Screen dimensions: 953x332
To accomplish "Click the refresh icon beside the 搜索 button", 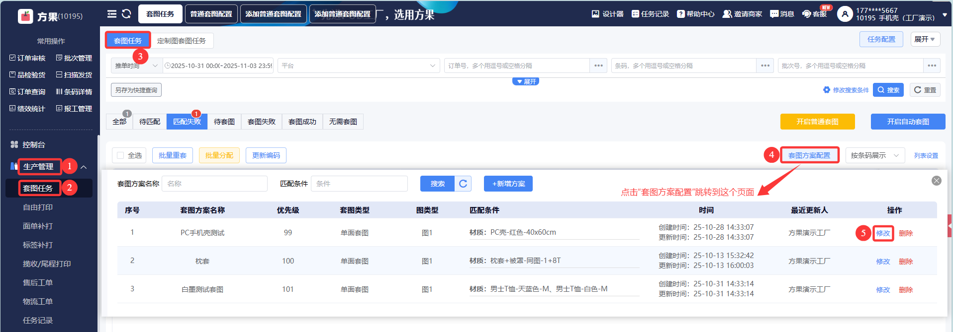I will coord(463,184).
